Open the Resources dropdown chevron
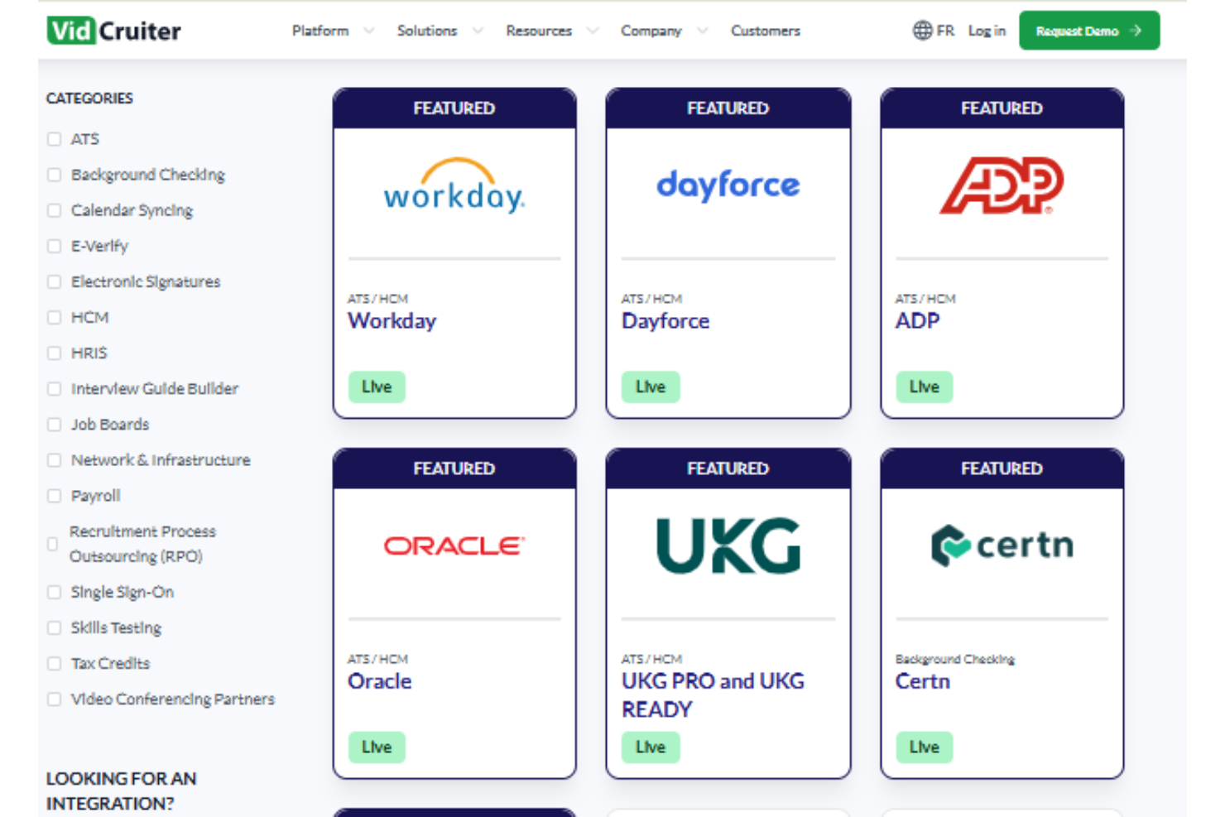Screen dimensions: 1225x817 593,31
